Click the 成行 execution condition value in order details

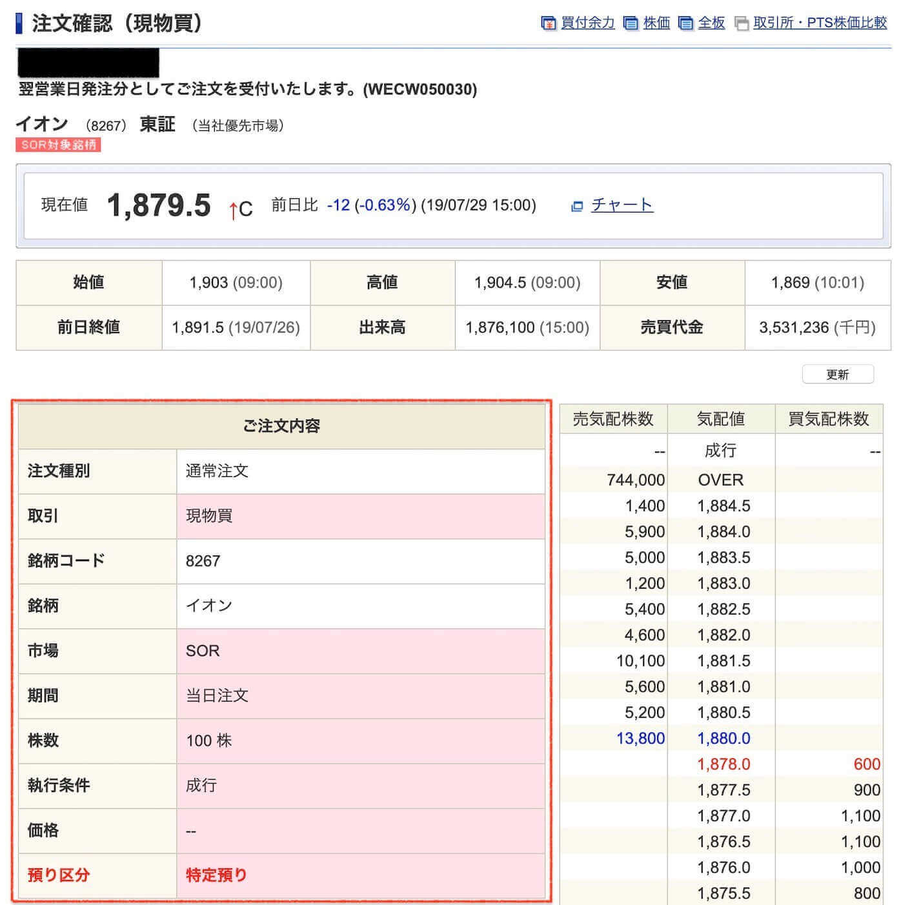(201, 785)
